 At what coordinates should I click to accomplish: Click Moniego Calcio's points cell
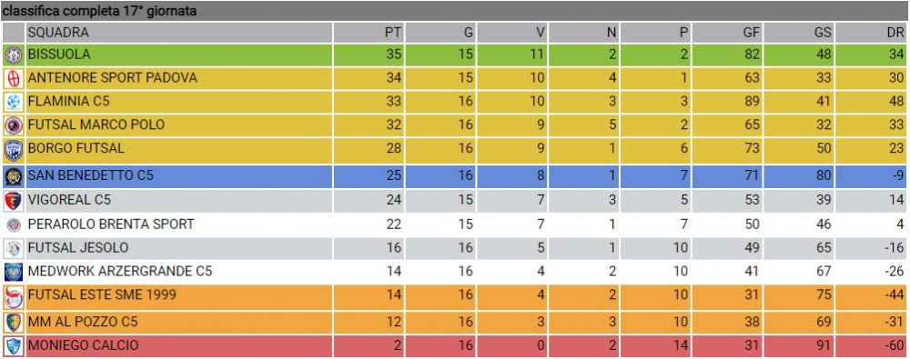(x=368, y=345)
